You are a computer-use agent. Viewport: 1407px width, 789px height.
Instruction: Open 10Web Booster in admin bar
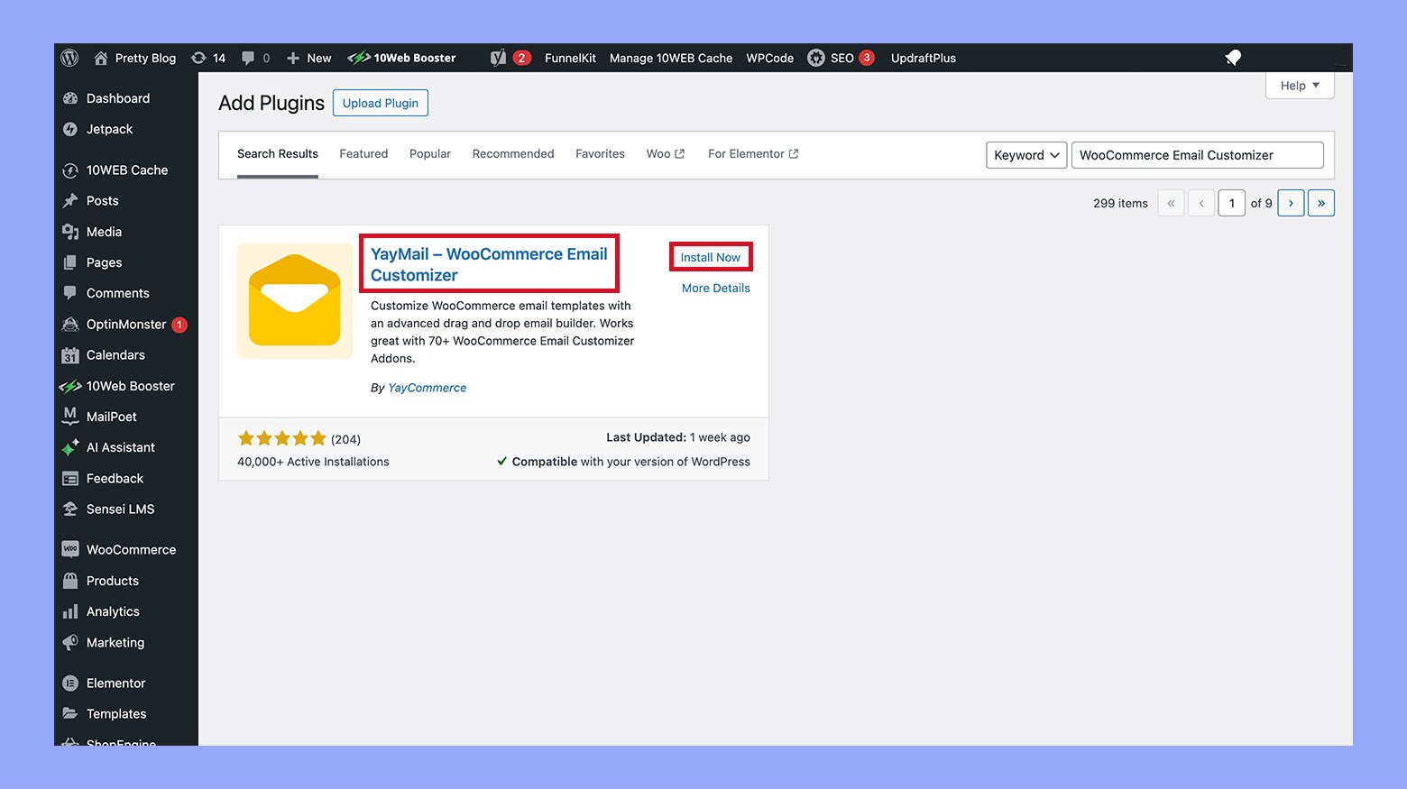402,58
